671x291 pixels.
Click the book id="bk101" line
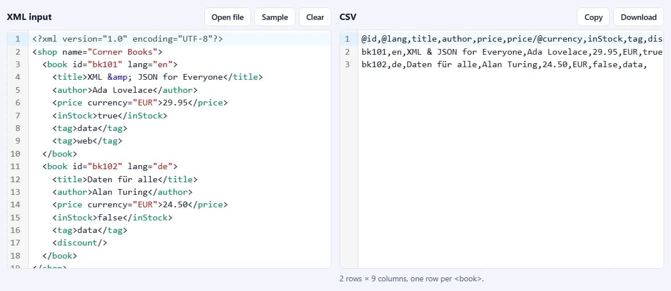pyautogui.click(x=180, y=64)
